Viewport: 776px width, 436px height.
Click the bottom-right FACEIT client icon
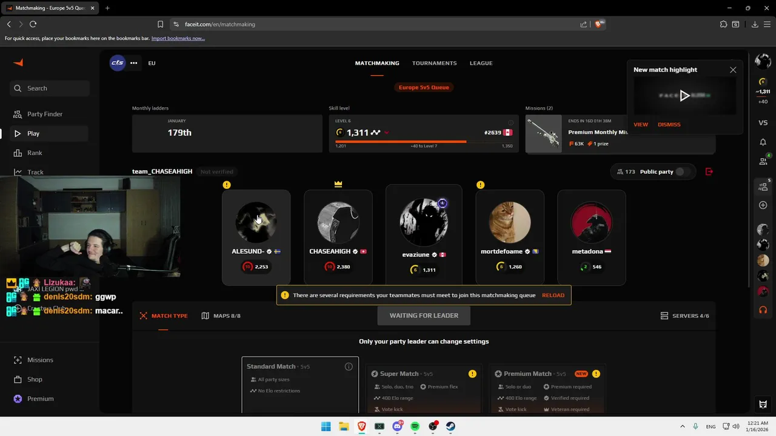point(763,405)
